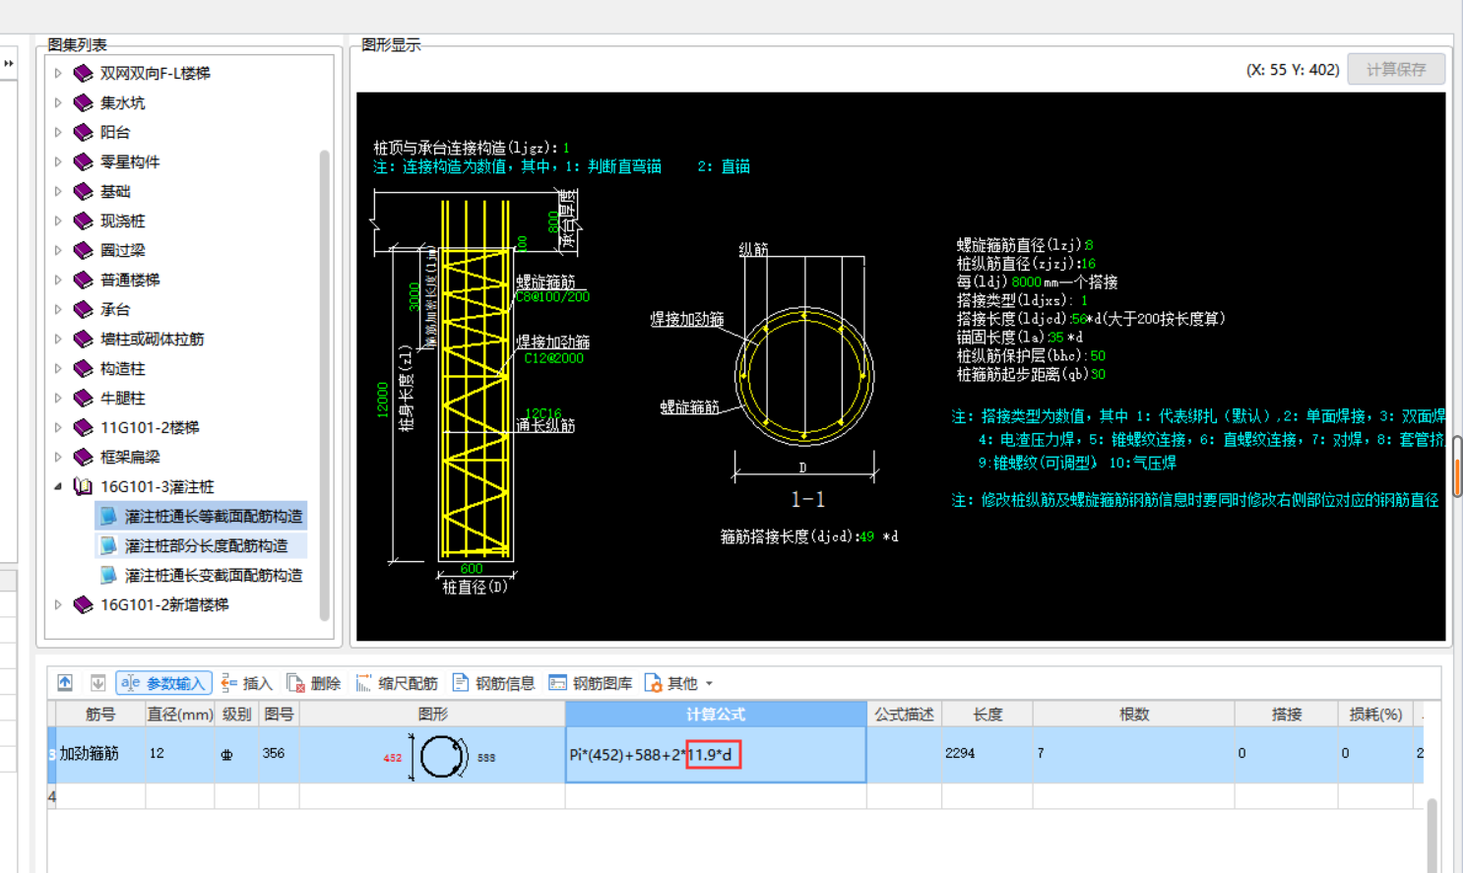Click the 插入 insert row icon

[x=246, y=683]
